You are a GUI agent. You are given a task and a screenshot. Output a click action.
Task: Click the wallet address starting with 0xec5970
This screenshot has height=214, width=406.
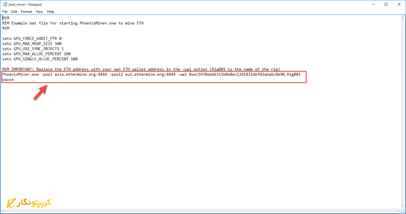tap(245, 74)
